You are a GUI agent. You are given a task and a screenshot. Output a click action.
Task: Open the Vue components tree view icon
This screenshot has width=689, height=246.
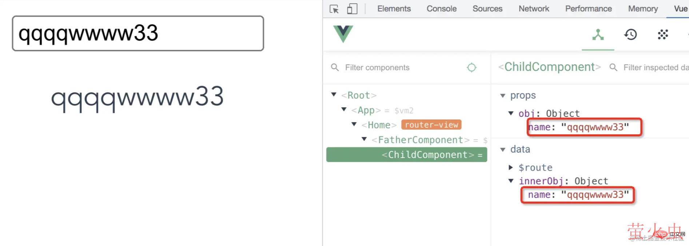(x=598, y=35)
